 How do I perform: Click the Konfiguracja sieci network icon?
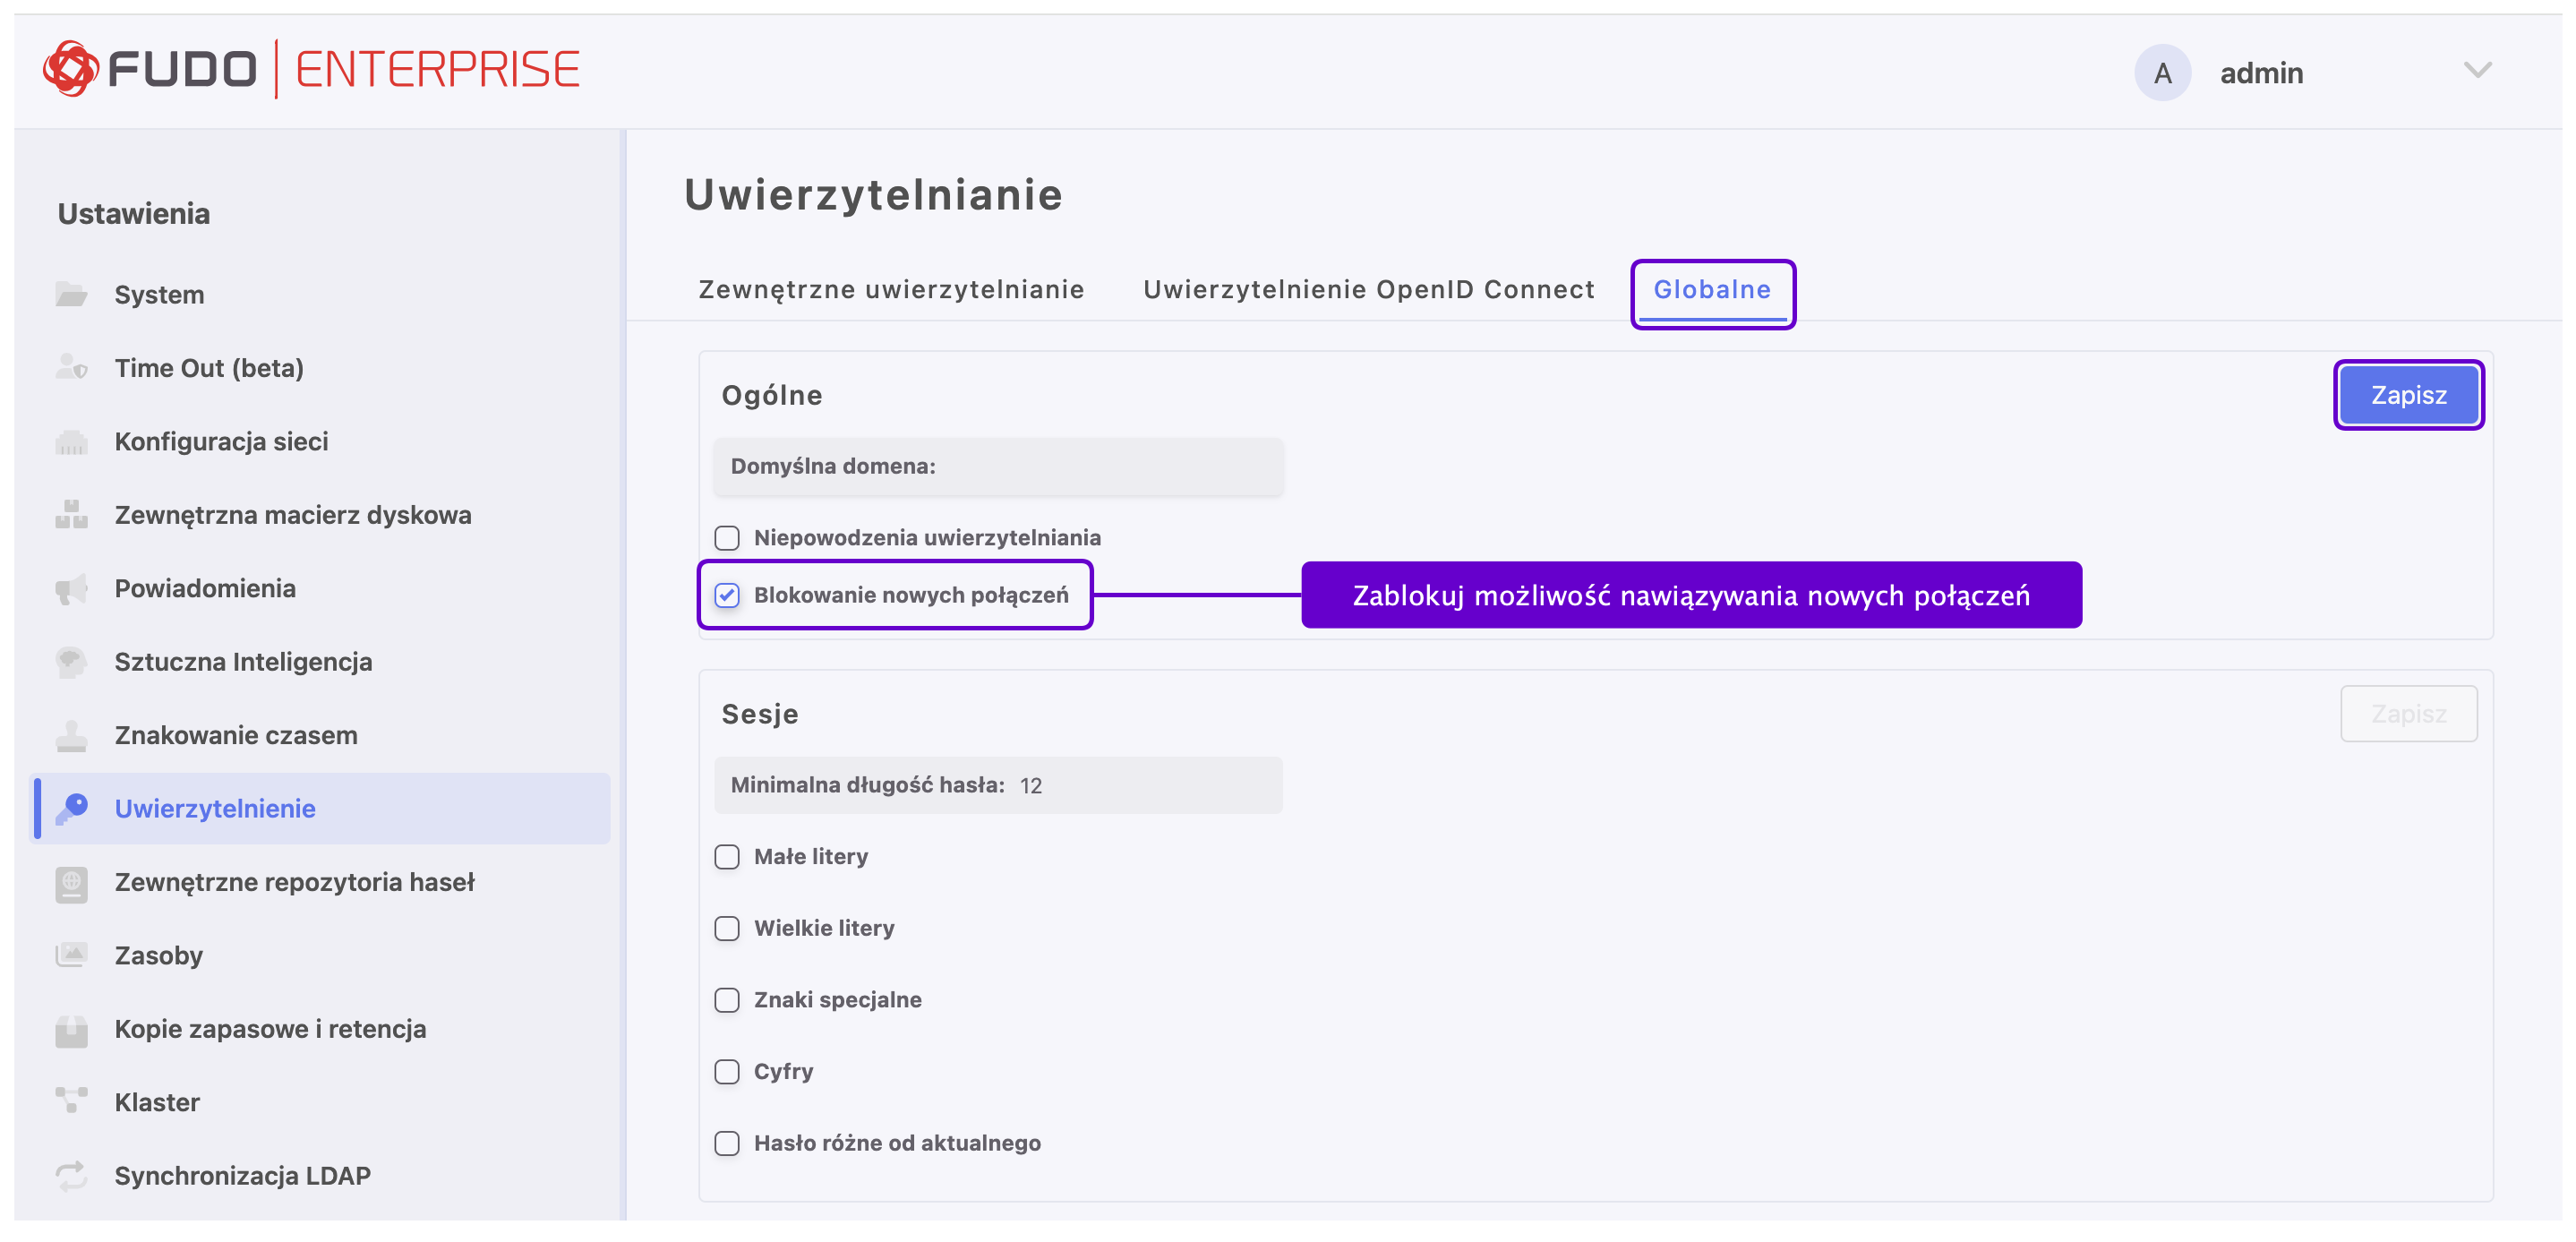pyautogui.click(x=71, y=442)
